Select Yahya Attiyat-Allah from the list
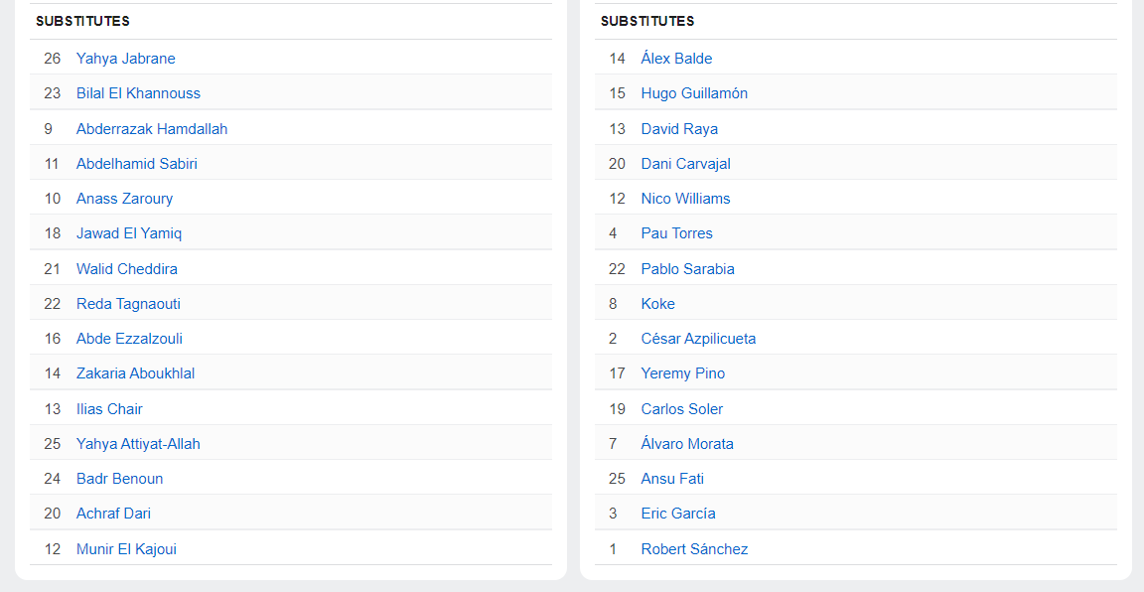This screenshot has height=592, width=1144. click(x=138, y=444)
